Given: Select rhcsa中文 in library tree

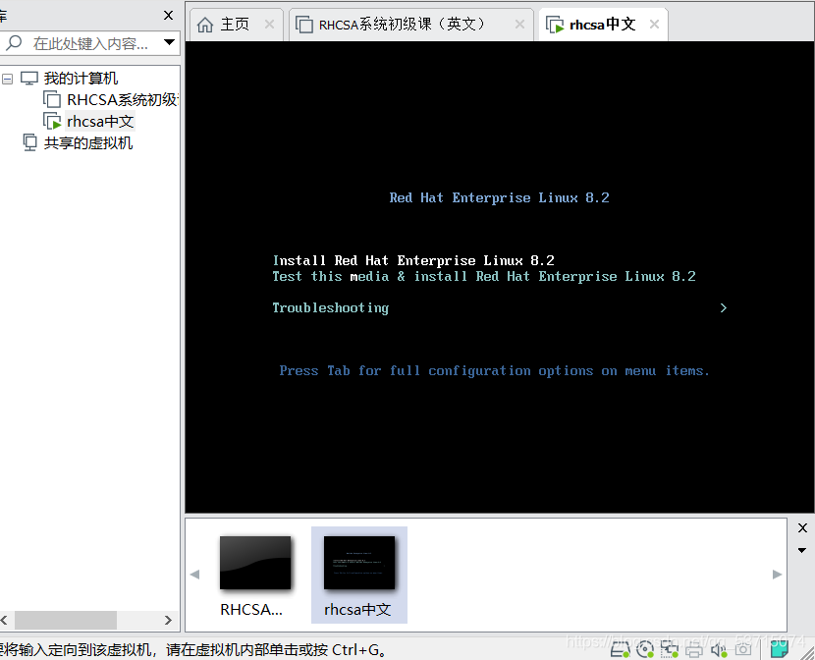Looking at the screenshot, I should 100,121.
